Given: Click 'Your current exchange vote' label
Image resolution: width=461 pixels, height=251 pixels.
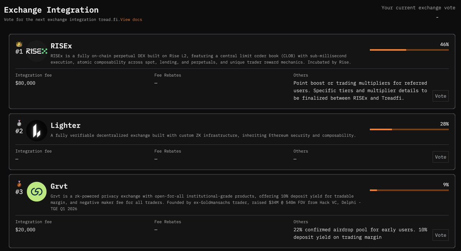Looking at the screenshot, I should click(418, 8).
